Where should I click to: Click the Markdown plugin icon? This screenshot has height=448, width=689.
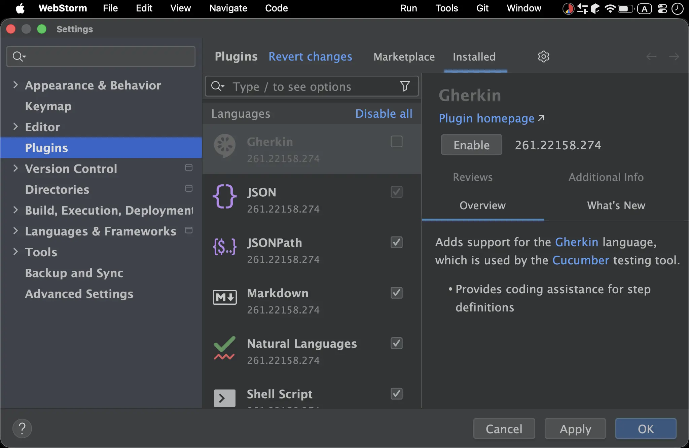(x=224, y=297)
